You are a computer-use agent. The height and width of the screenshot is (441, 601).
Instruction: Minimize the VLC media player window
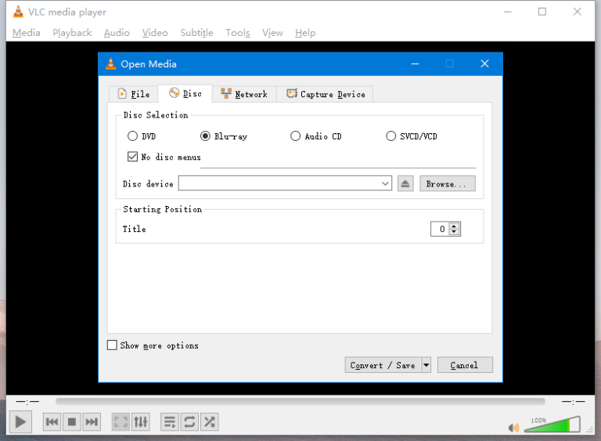(x=507, y=12)
